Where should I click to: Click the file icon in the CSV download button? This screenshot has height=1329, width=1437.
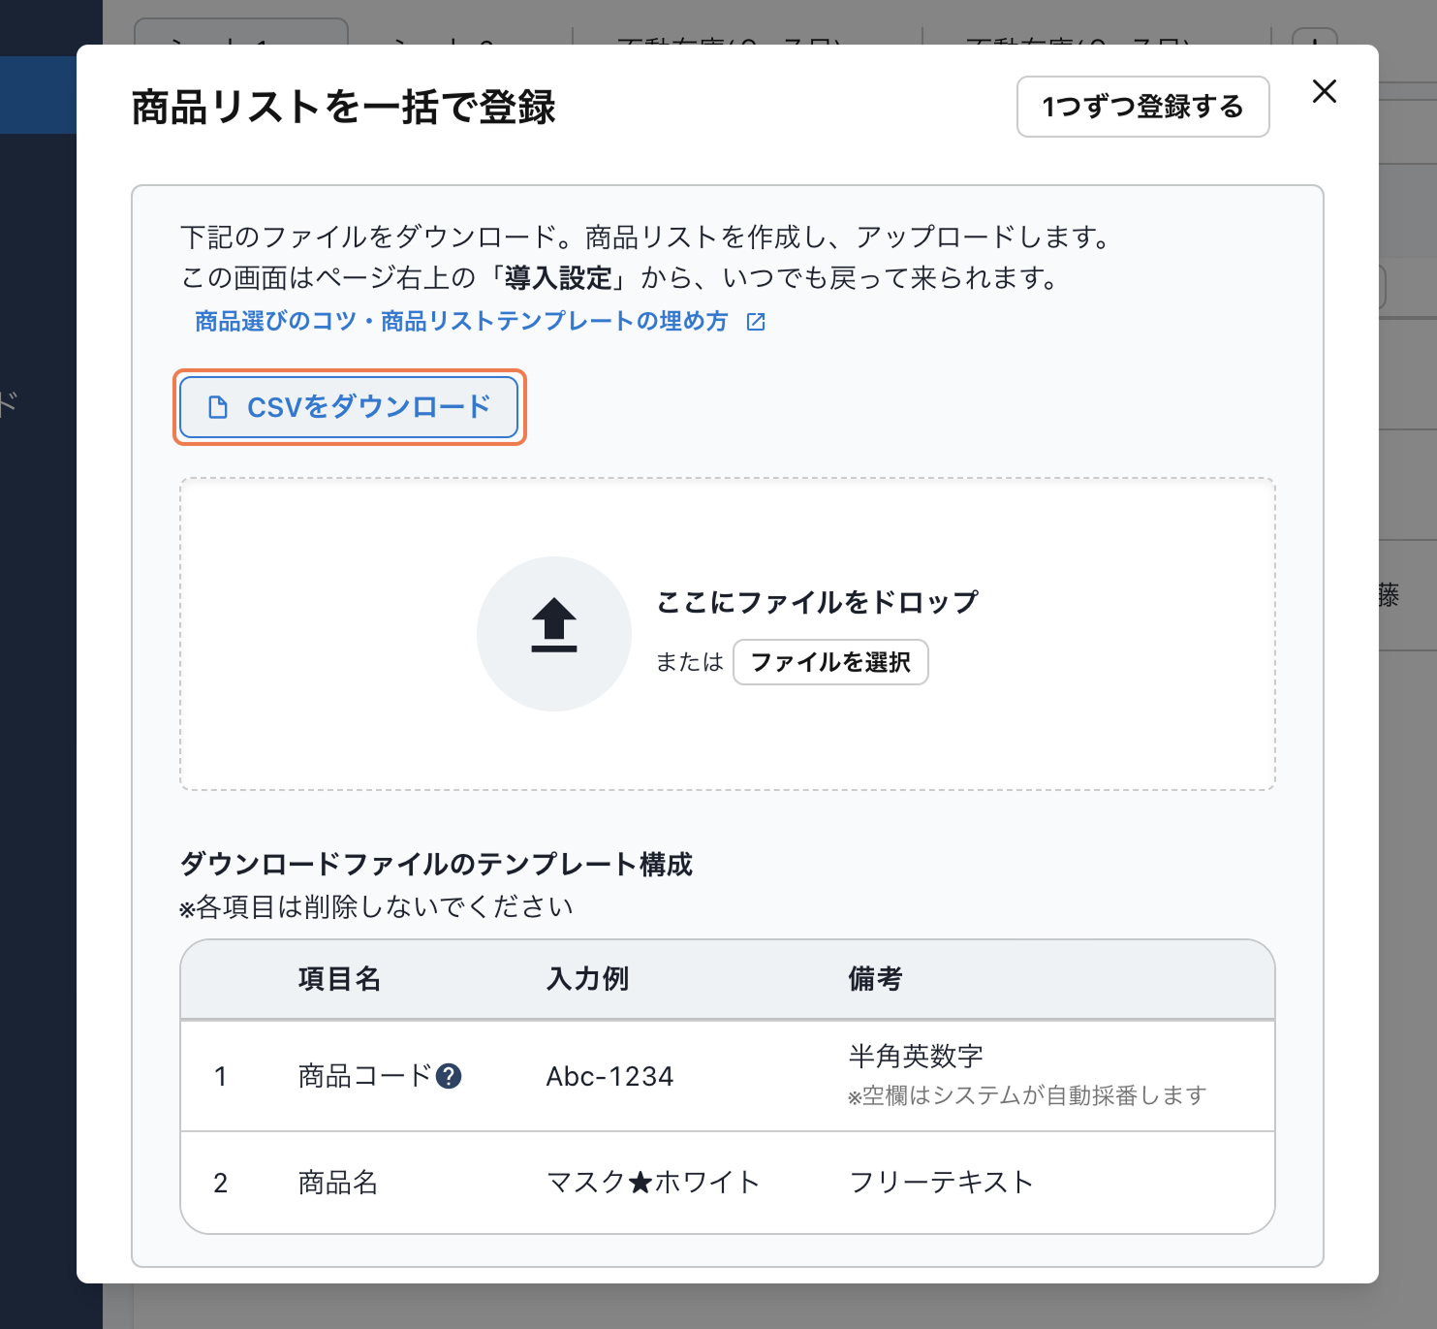coord(218,407)
